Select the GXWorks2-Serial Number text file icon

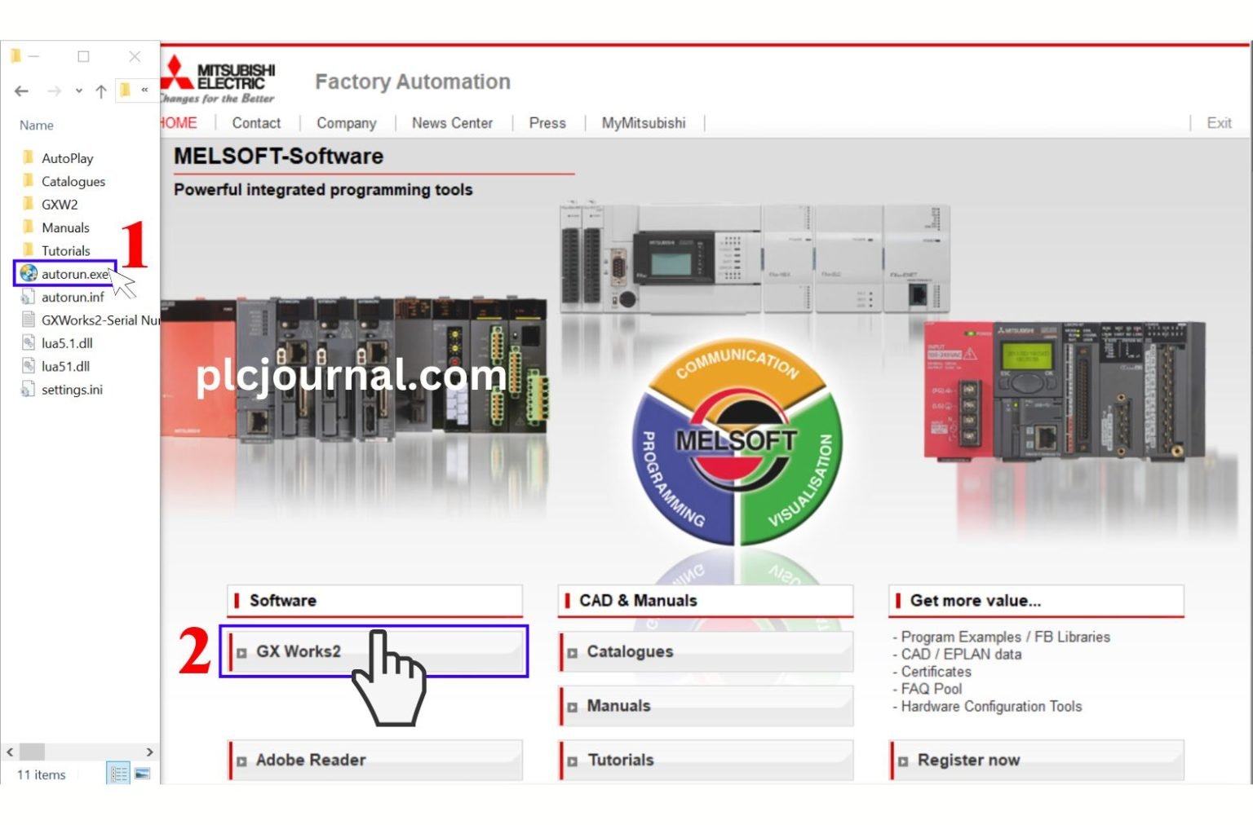tap(29, 320)
